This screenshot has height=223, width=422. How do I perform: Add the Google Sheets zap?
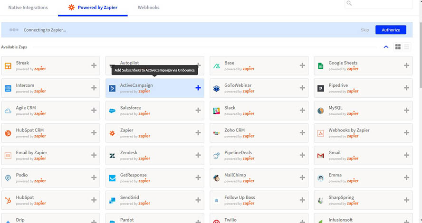tap(406, 65)
